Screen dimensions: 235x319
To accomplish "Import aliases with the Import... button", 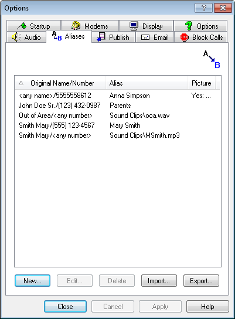I will (159, 281).
